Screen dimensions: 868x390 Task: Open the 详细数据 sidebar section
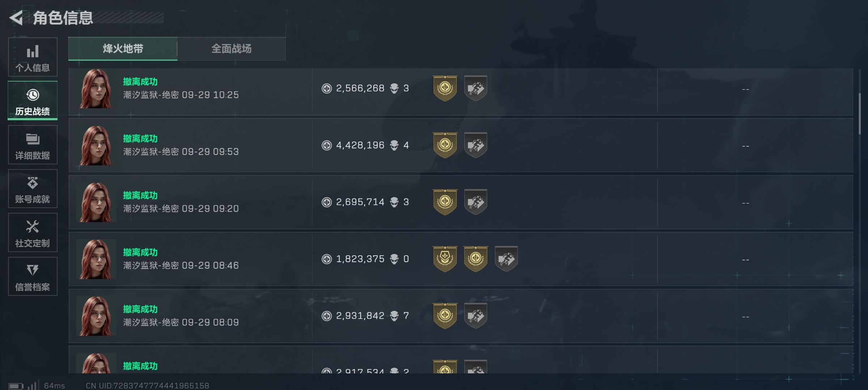tap(33, 145)
